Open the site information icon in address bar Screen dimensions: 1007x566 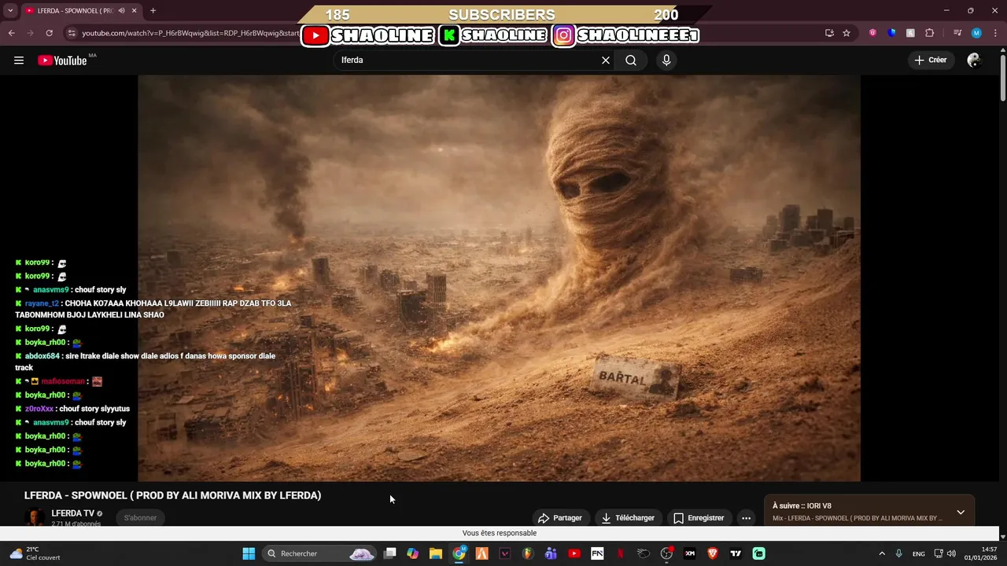coord(72,33)
